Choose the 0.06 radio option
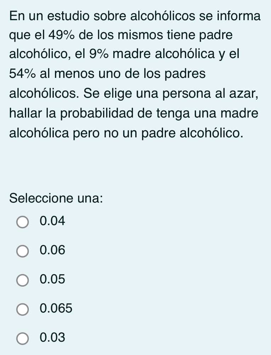Viewport: 271px width, 355px height. tap(23, 251)
